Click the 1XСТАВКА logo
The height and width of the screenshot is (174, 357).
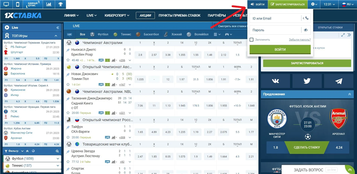(x=23, y=16)
